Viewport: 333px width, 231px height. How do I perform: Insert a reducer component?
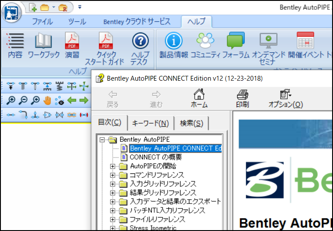coord(47,115)
